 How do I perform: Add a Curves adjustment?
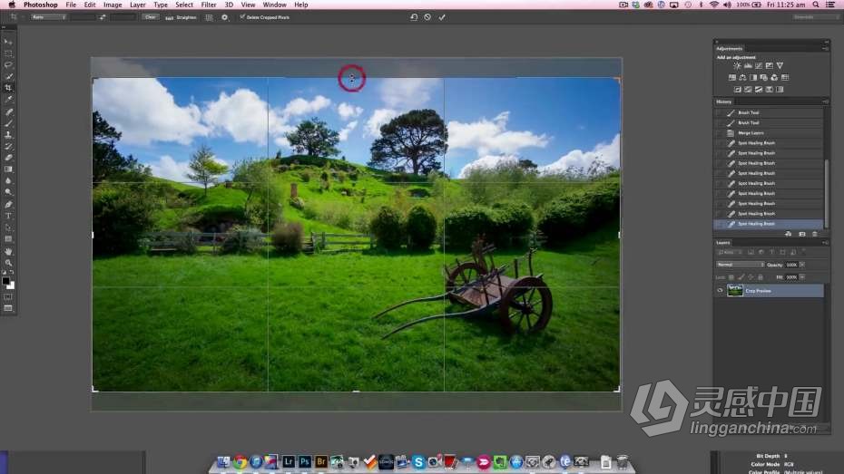tap(759, 65)
